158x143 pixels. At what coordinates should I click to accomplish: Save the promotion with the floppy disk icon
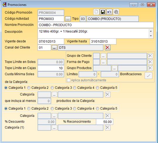(x=103, y=12)
